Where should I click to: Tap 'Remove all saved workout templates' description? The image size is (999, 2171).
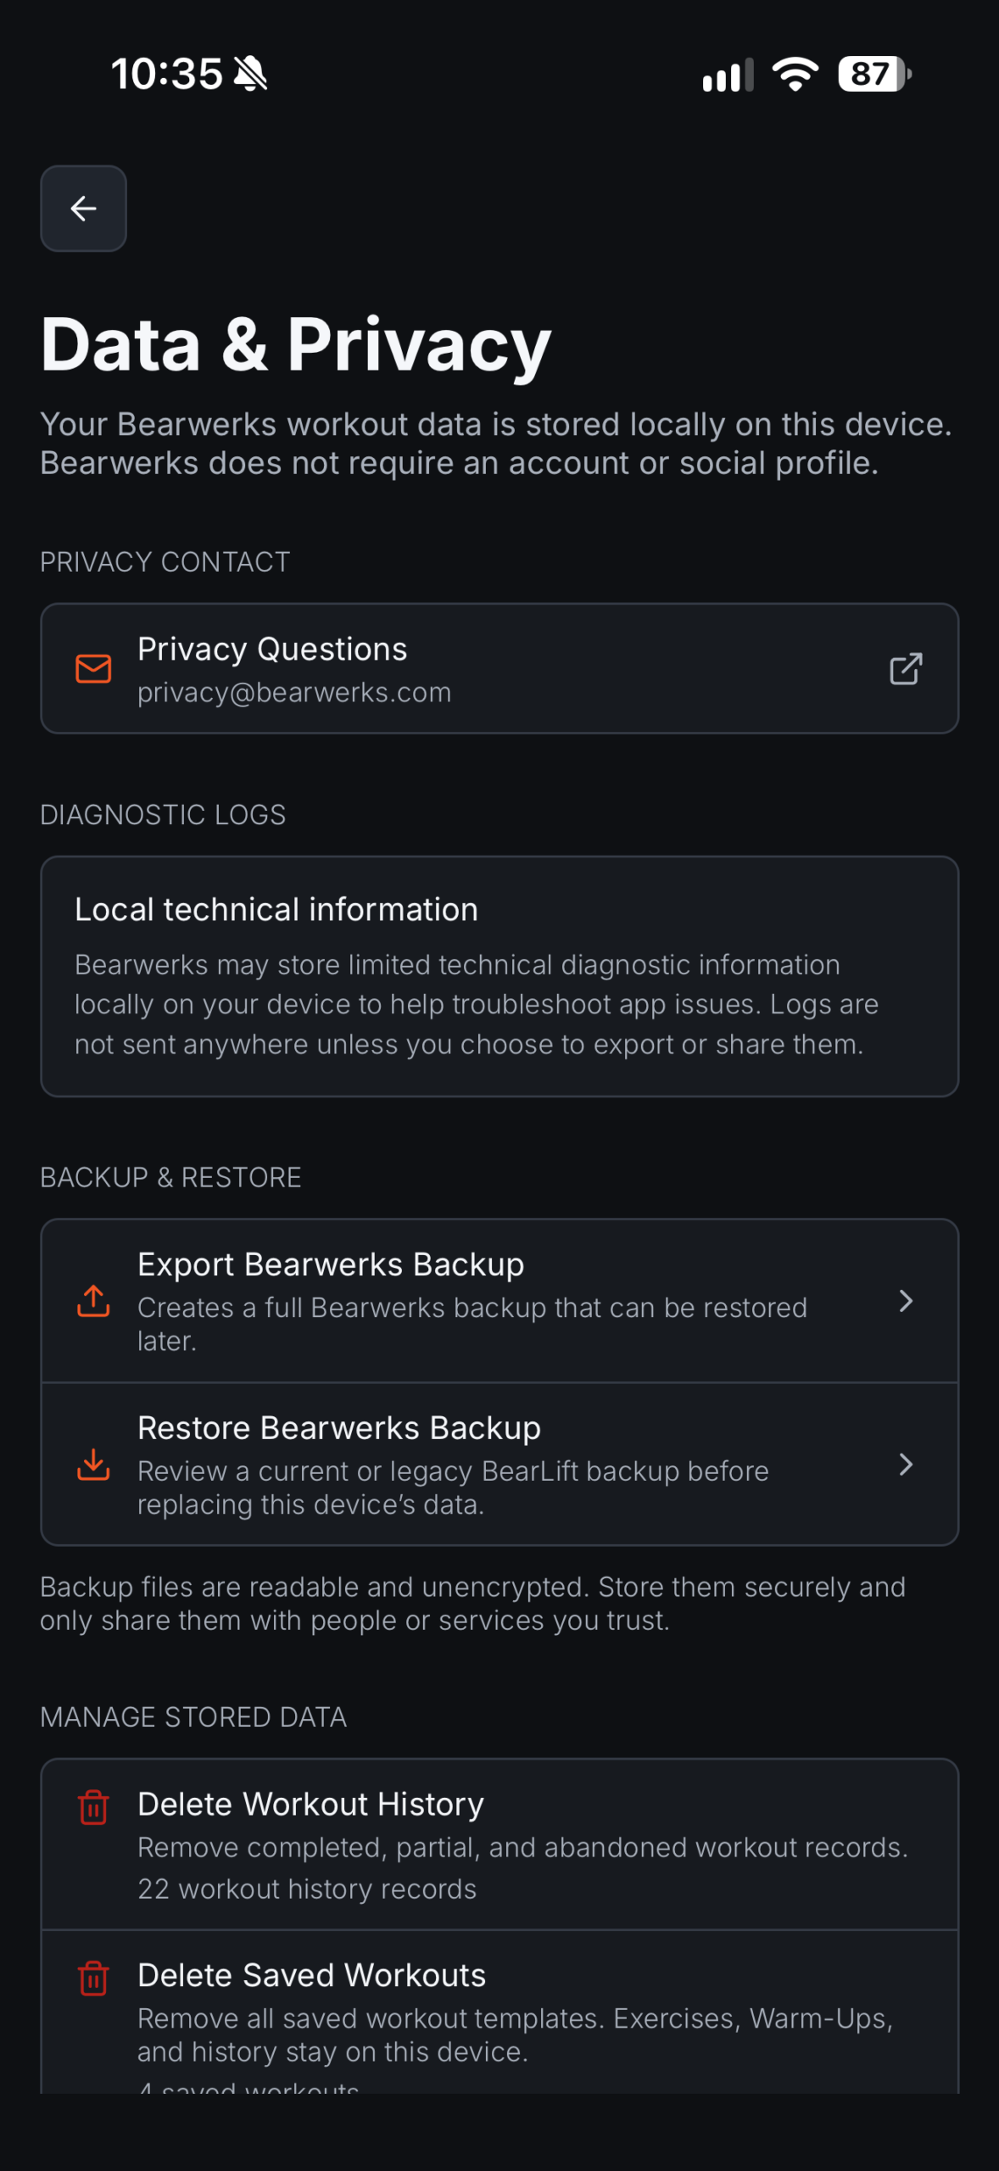point(516,2034)
